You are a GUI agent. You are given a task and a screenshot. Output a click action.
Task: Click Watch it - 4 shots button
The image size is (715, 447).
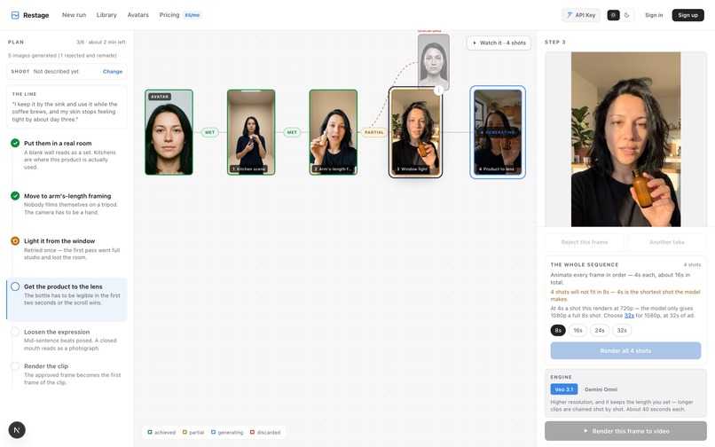tap(499, 43)
